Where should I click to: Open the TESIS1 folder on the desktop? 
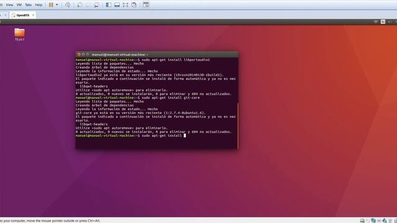[x=19, y=35]
